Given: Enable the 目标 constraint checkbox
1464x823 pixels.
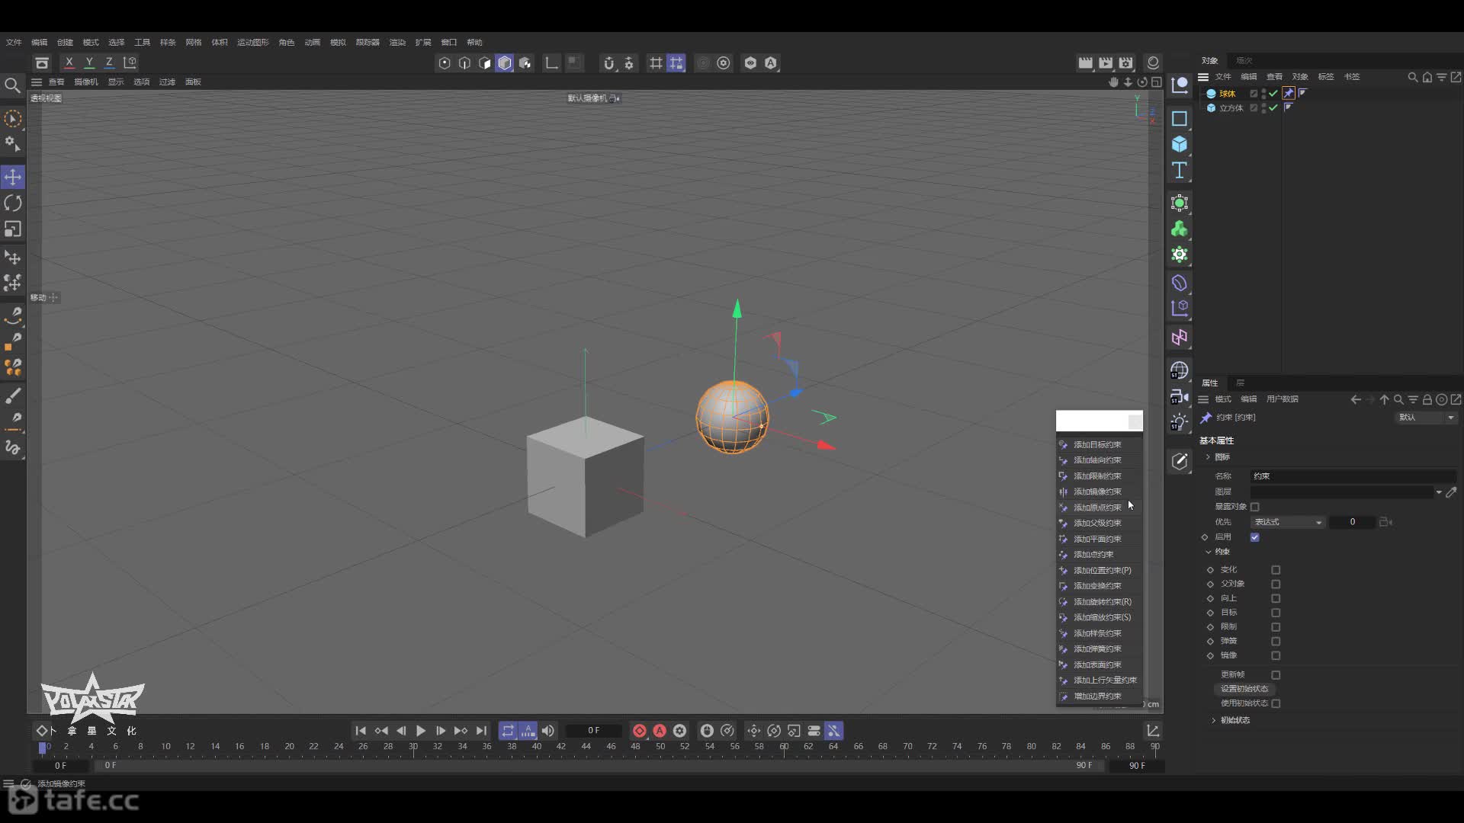Looking at the screenshot, I should [1276, 613].
